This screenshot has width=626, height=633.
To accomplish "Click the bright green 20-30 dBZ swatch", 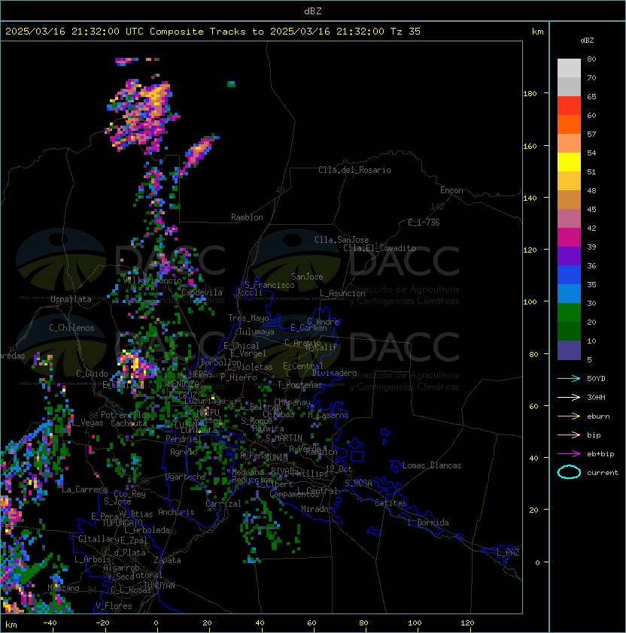I will [x=569, y=313].
